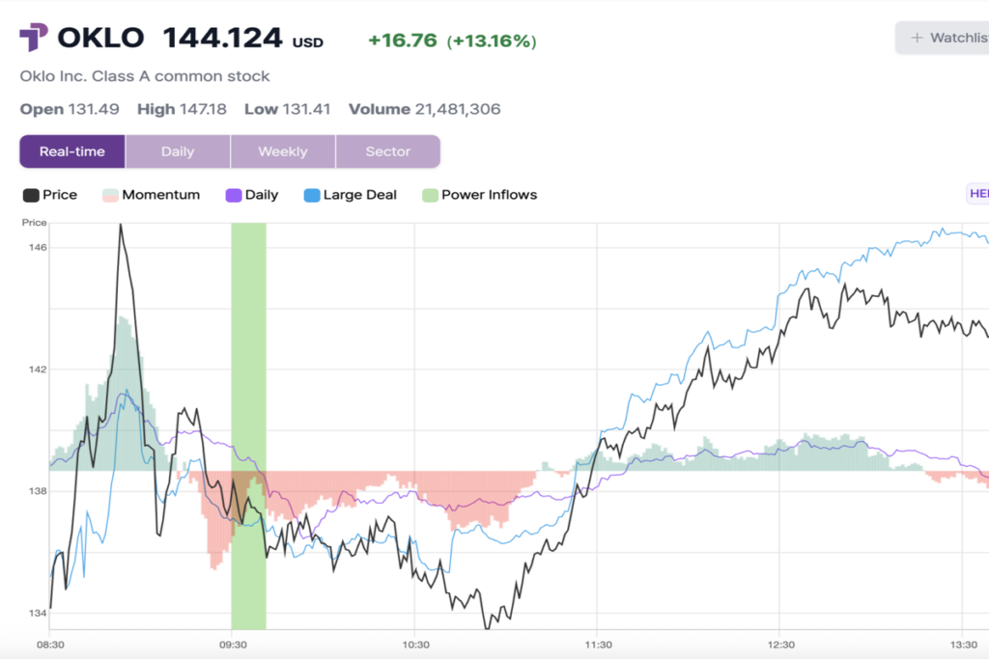Open the Help button beside the legend
This screenshot has width=989, height=659.
click(977, 194)
